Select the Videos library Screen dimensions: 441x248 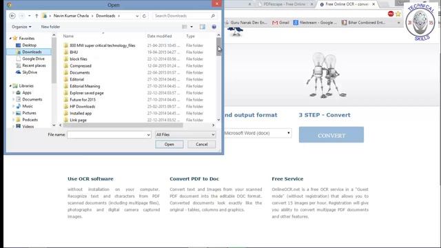(28, 126)
